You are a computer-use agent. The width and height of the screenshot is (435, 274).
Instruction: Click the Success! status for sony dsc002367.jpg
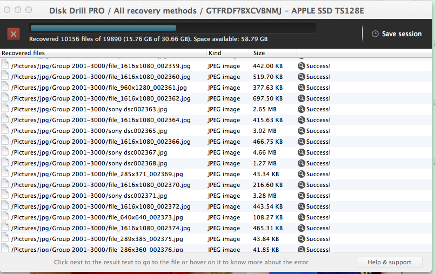coord(318,152)
